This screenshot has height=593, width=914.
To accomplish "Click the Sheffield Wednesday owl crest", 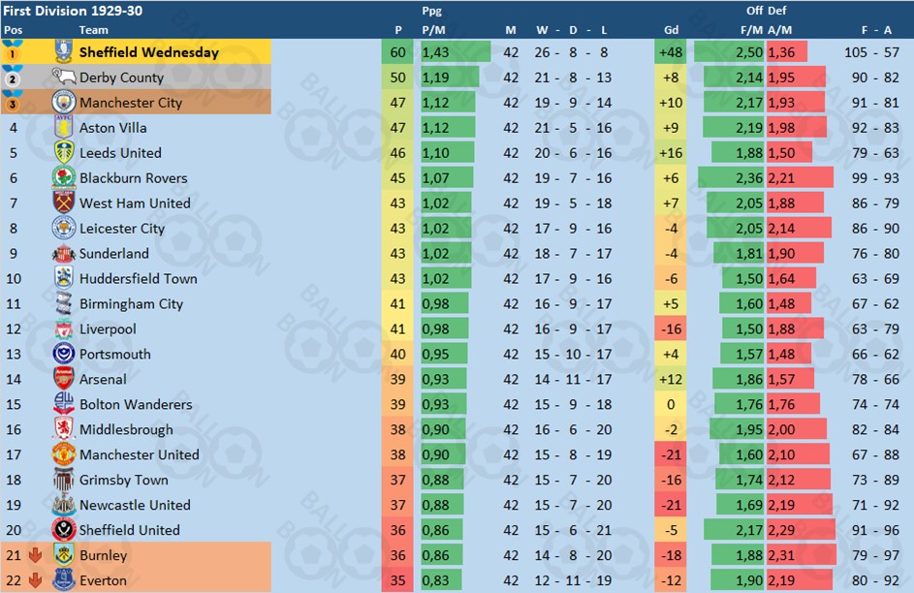I will (x=64, y=52).
